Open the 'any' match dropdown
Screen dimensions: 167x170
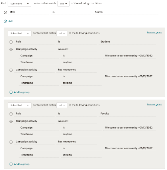pyautogui.click(x=63, y=4)
